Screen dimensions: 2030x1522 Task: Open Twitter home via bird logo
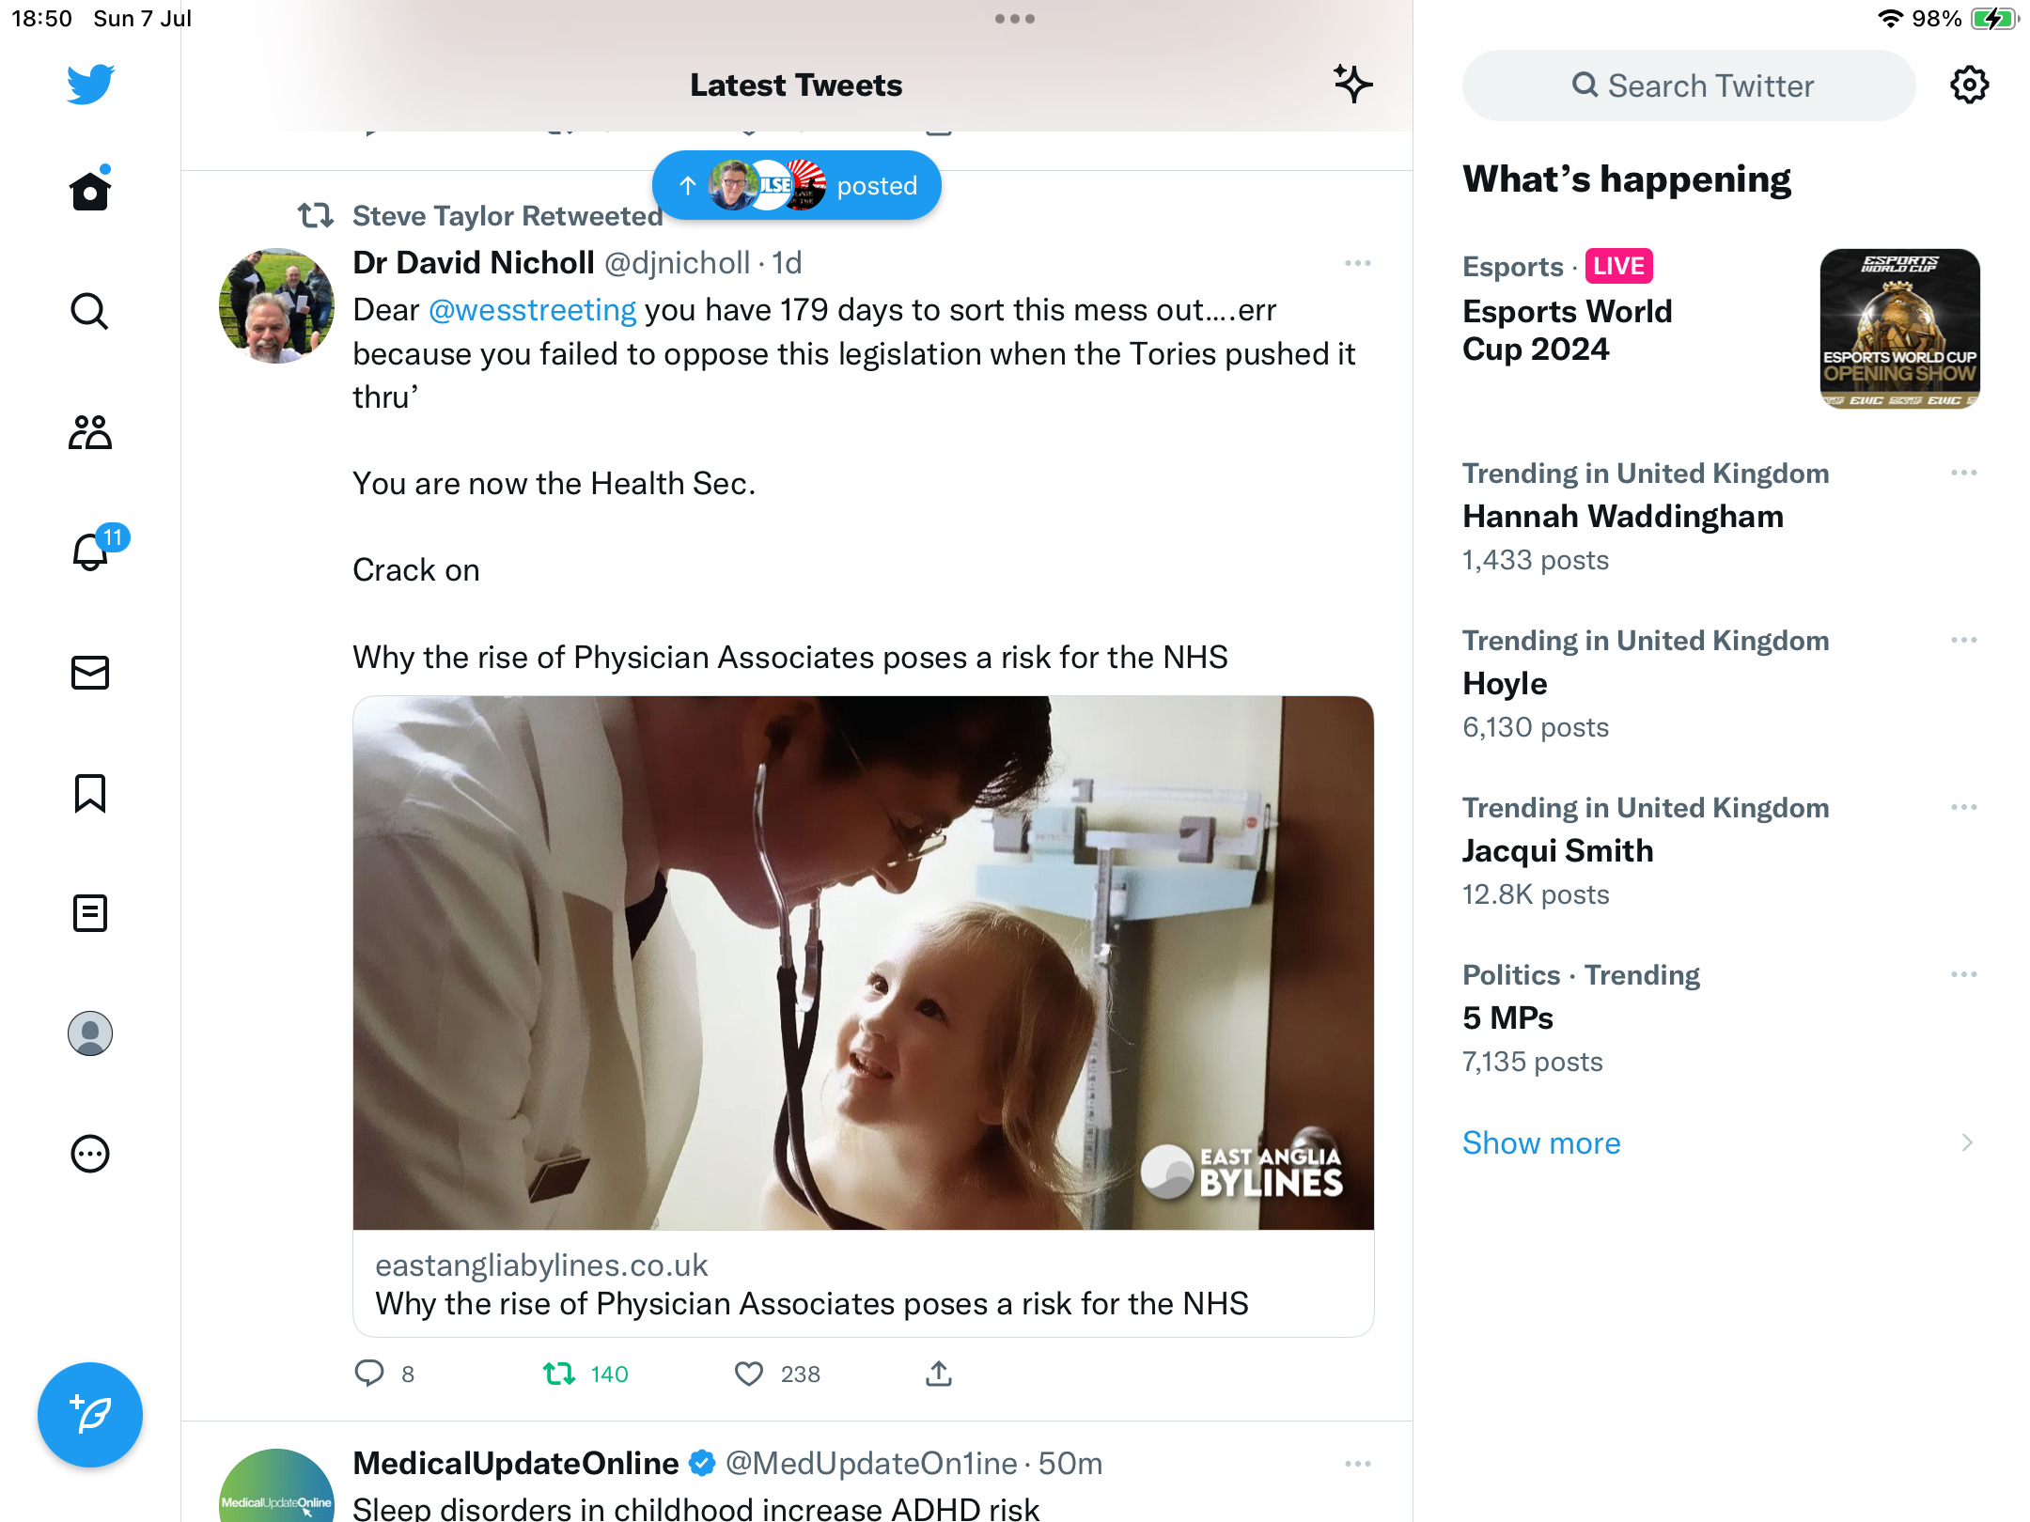(x=90, y=85)
